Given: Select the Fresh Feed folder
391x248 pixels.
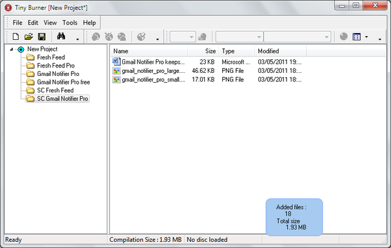Looking at the screenshot, I should [x=51, y=57].
